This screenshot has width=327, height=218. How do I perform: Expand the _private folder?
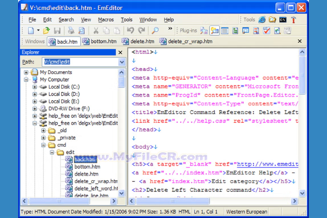[43, 138]
